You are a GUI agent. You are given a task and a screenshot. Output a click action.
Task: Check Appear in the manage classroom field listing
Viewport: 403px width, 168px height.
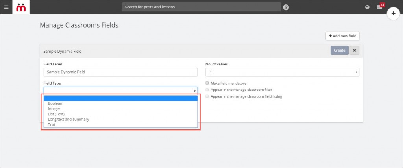click(207, 96)
